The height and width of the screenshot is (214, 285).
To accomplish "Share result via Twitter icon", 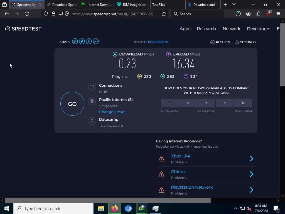I will (82, 42).
